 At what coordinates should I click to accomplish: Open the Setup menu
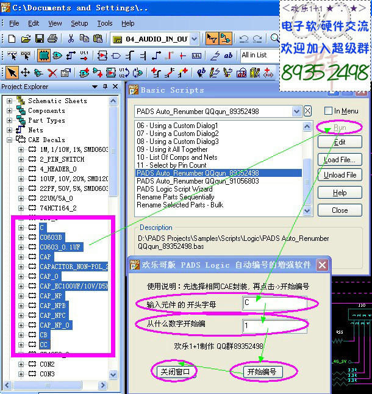point(79,23)
